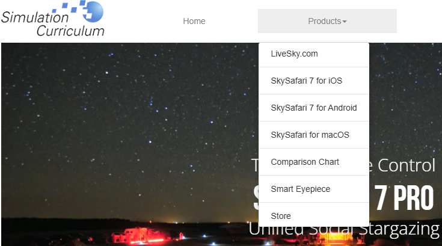Open SkySafari for macOS entry
Screen dimensions: 442x246
tap(314, 135)
